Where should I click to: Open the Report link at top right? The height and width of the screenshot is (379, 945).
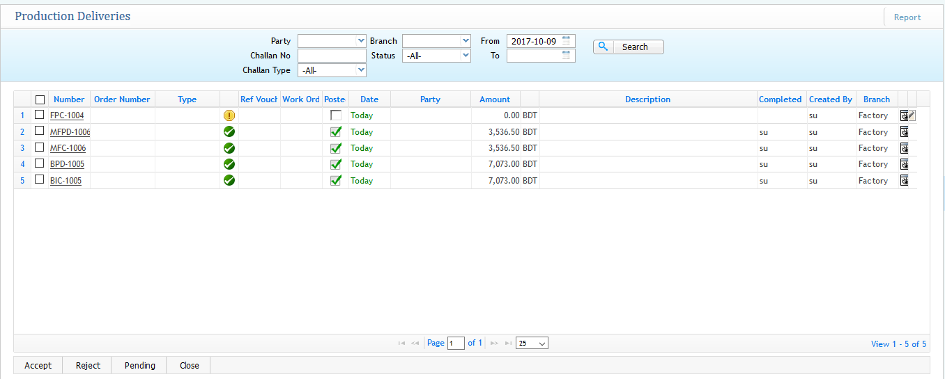(x=907, y=17)
